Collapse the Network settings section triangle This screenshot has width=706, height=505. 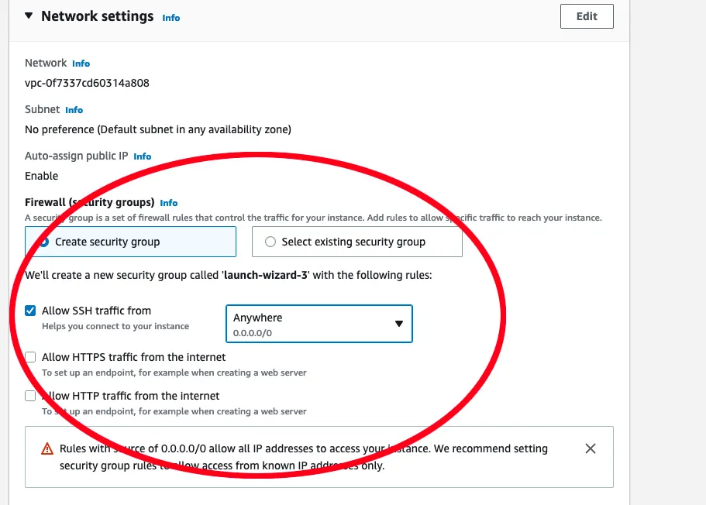(29, 15)
